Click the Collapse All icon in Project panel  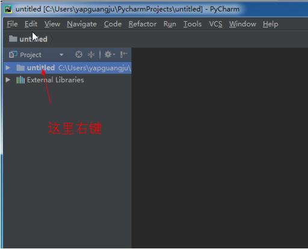(91, 54)
